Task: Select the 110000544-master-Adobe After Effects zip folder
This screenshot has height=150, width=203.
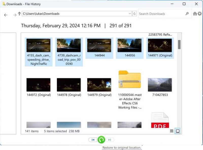Action: pyautogui.click(x=130, y=90)
